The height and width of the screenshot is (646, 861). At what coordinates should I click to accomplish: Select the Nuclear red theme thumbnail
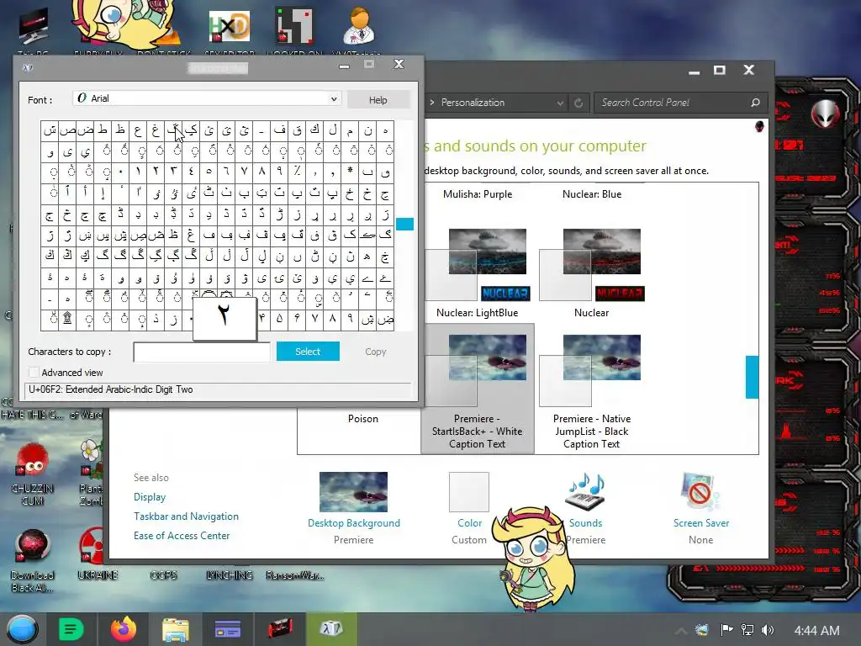point(591,265)
